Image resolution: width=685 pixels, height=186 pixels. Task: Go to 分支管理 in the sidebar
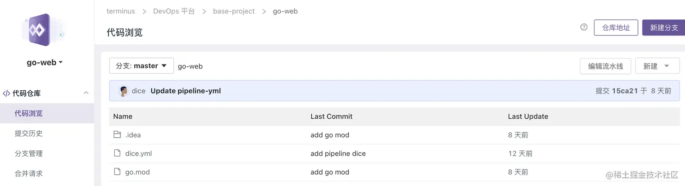click(29, 153)
